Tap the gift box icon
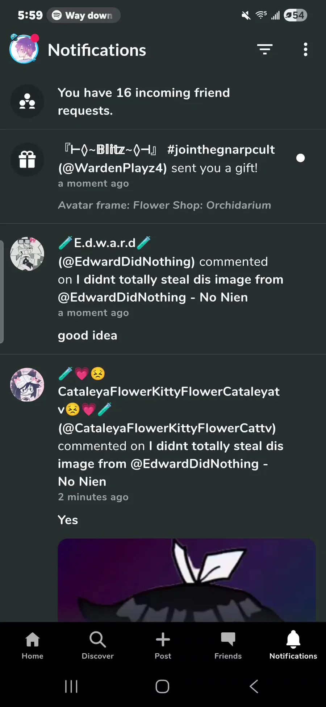The image size is (326, 707). click(x=27, y=160)
